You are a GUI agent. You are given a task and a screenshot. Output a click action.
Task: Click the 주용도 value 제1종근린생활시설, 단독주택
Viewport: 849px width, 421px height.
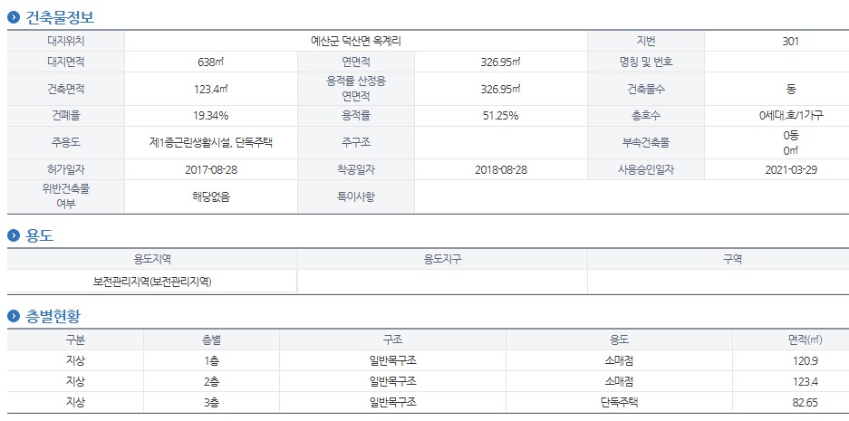pyautogui.click(x=210, y=143)
